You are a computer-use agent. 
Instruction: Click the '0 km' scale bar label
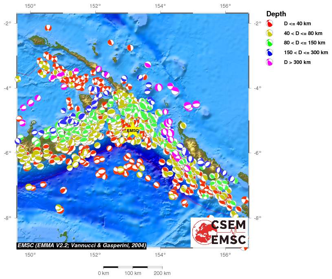click(103, 273)
